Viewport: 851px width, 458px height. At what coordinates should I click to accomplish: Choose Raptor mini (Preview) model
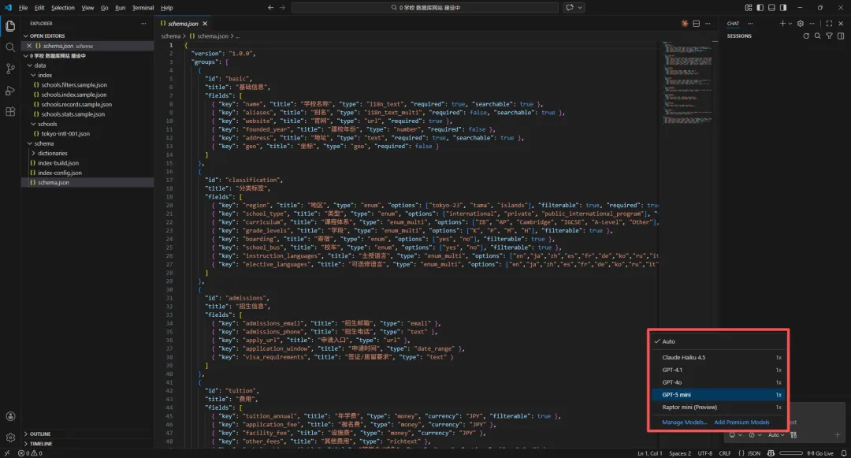(x=718, y=407)
